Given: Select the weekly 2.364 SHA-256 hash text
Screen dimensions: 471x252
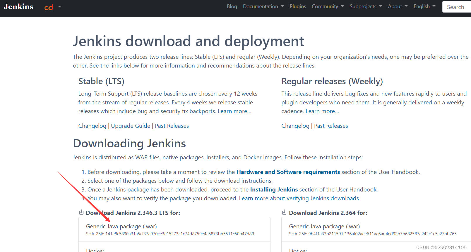Looking at the screenshot, I should click(373, 234).
